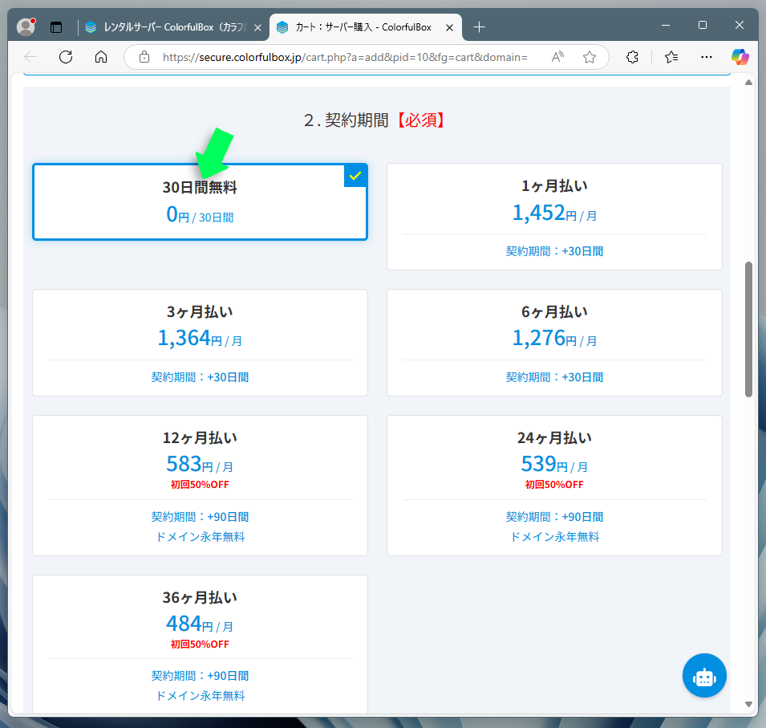Click the checkmark on the 30日間無料 card
766x728 pixels.
point(355,176)
